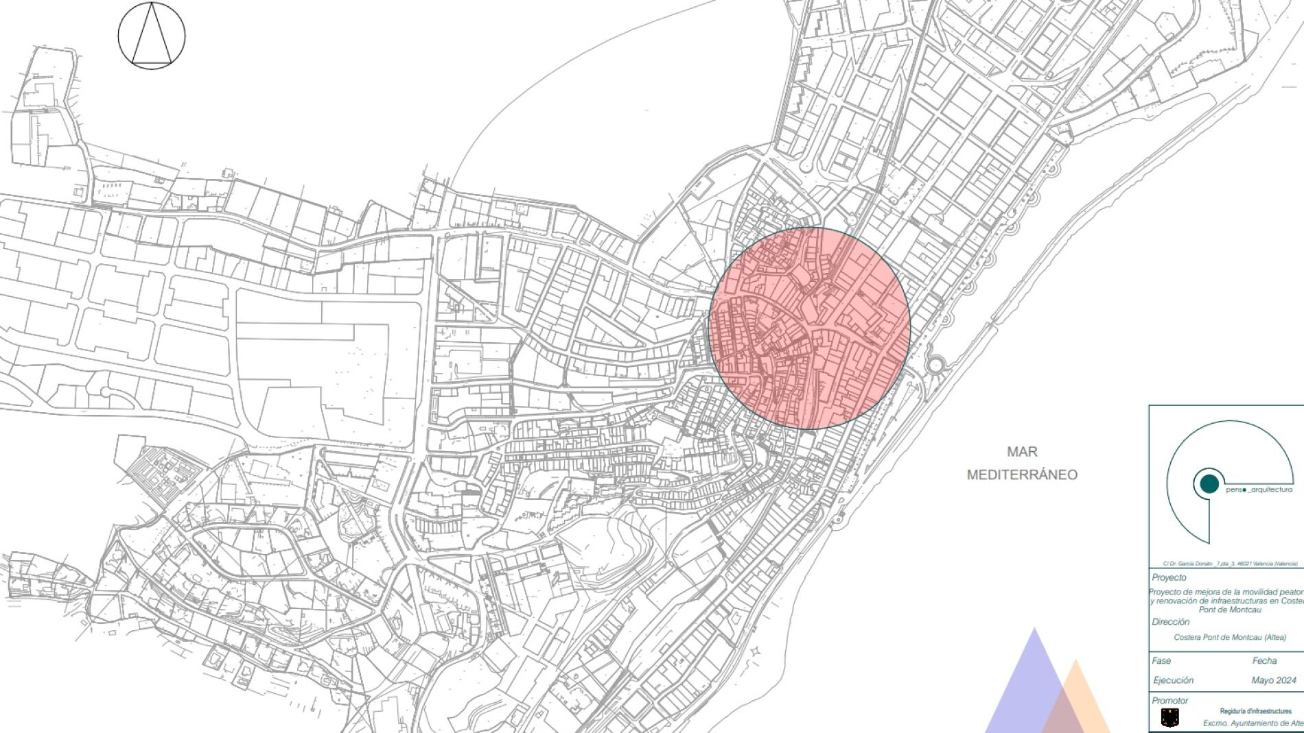Click the Altea town hall coat of arms

pyautogui.click(x=1169, y=718)
